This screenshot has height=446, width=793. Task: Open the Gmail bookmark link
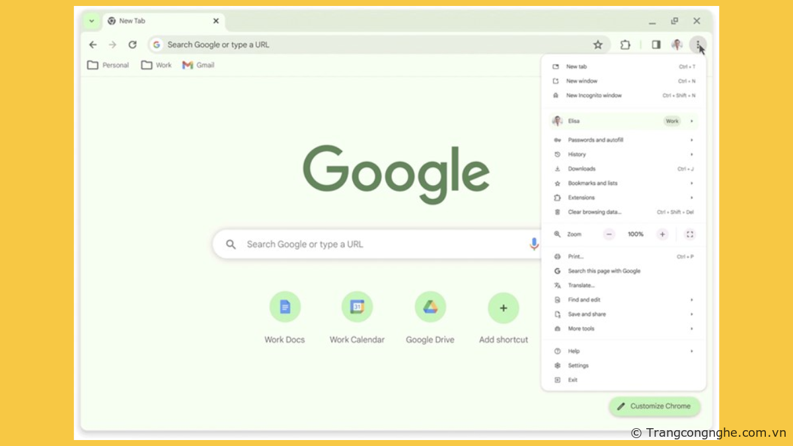[199, 65]
